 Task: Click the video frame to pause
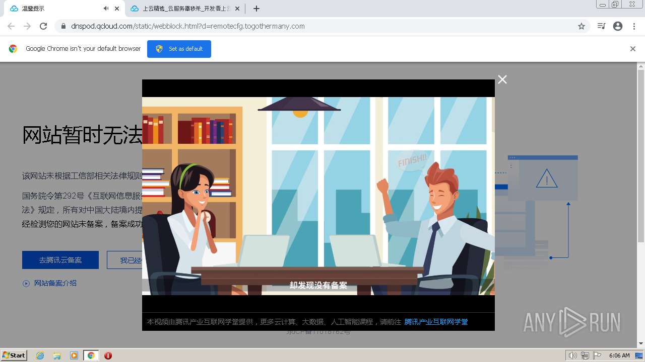coord(318,196)
